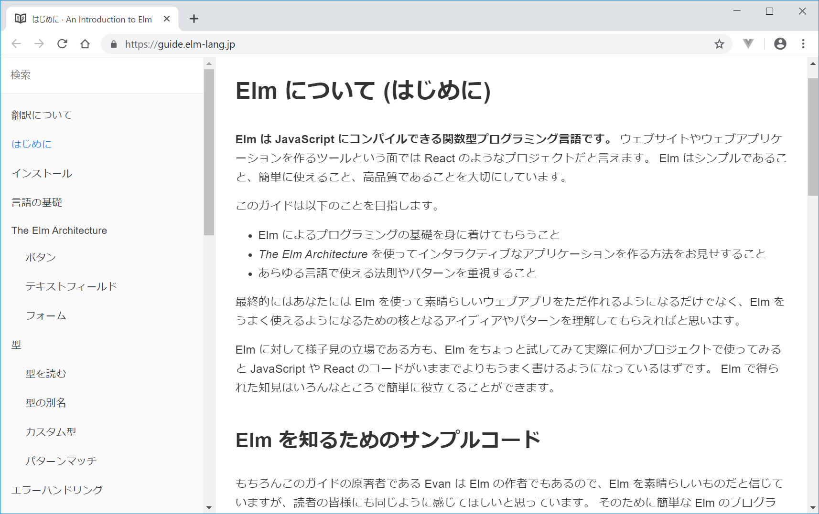Close the browser window
This screenshot has height=514, width=819.
[x=802, y=11]
